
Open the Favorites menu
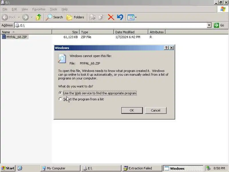[x=39, y=9]
